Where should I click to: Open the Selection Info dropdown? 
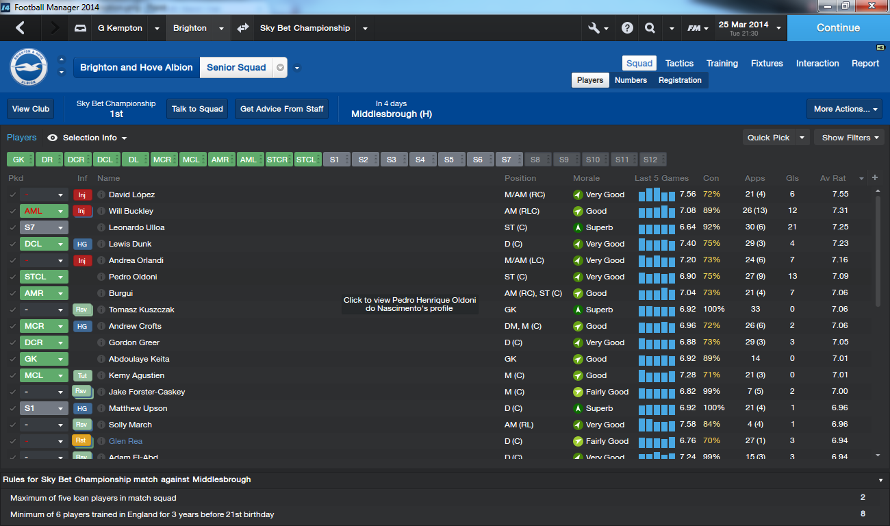(x=95, y=138)
